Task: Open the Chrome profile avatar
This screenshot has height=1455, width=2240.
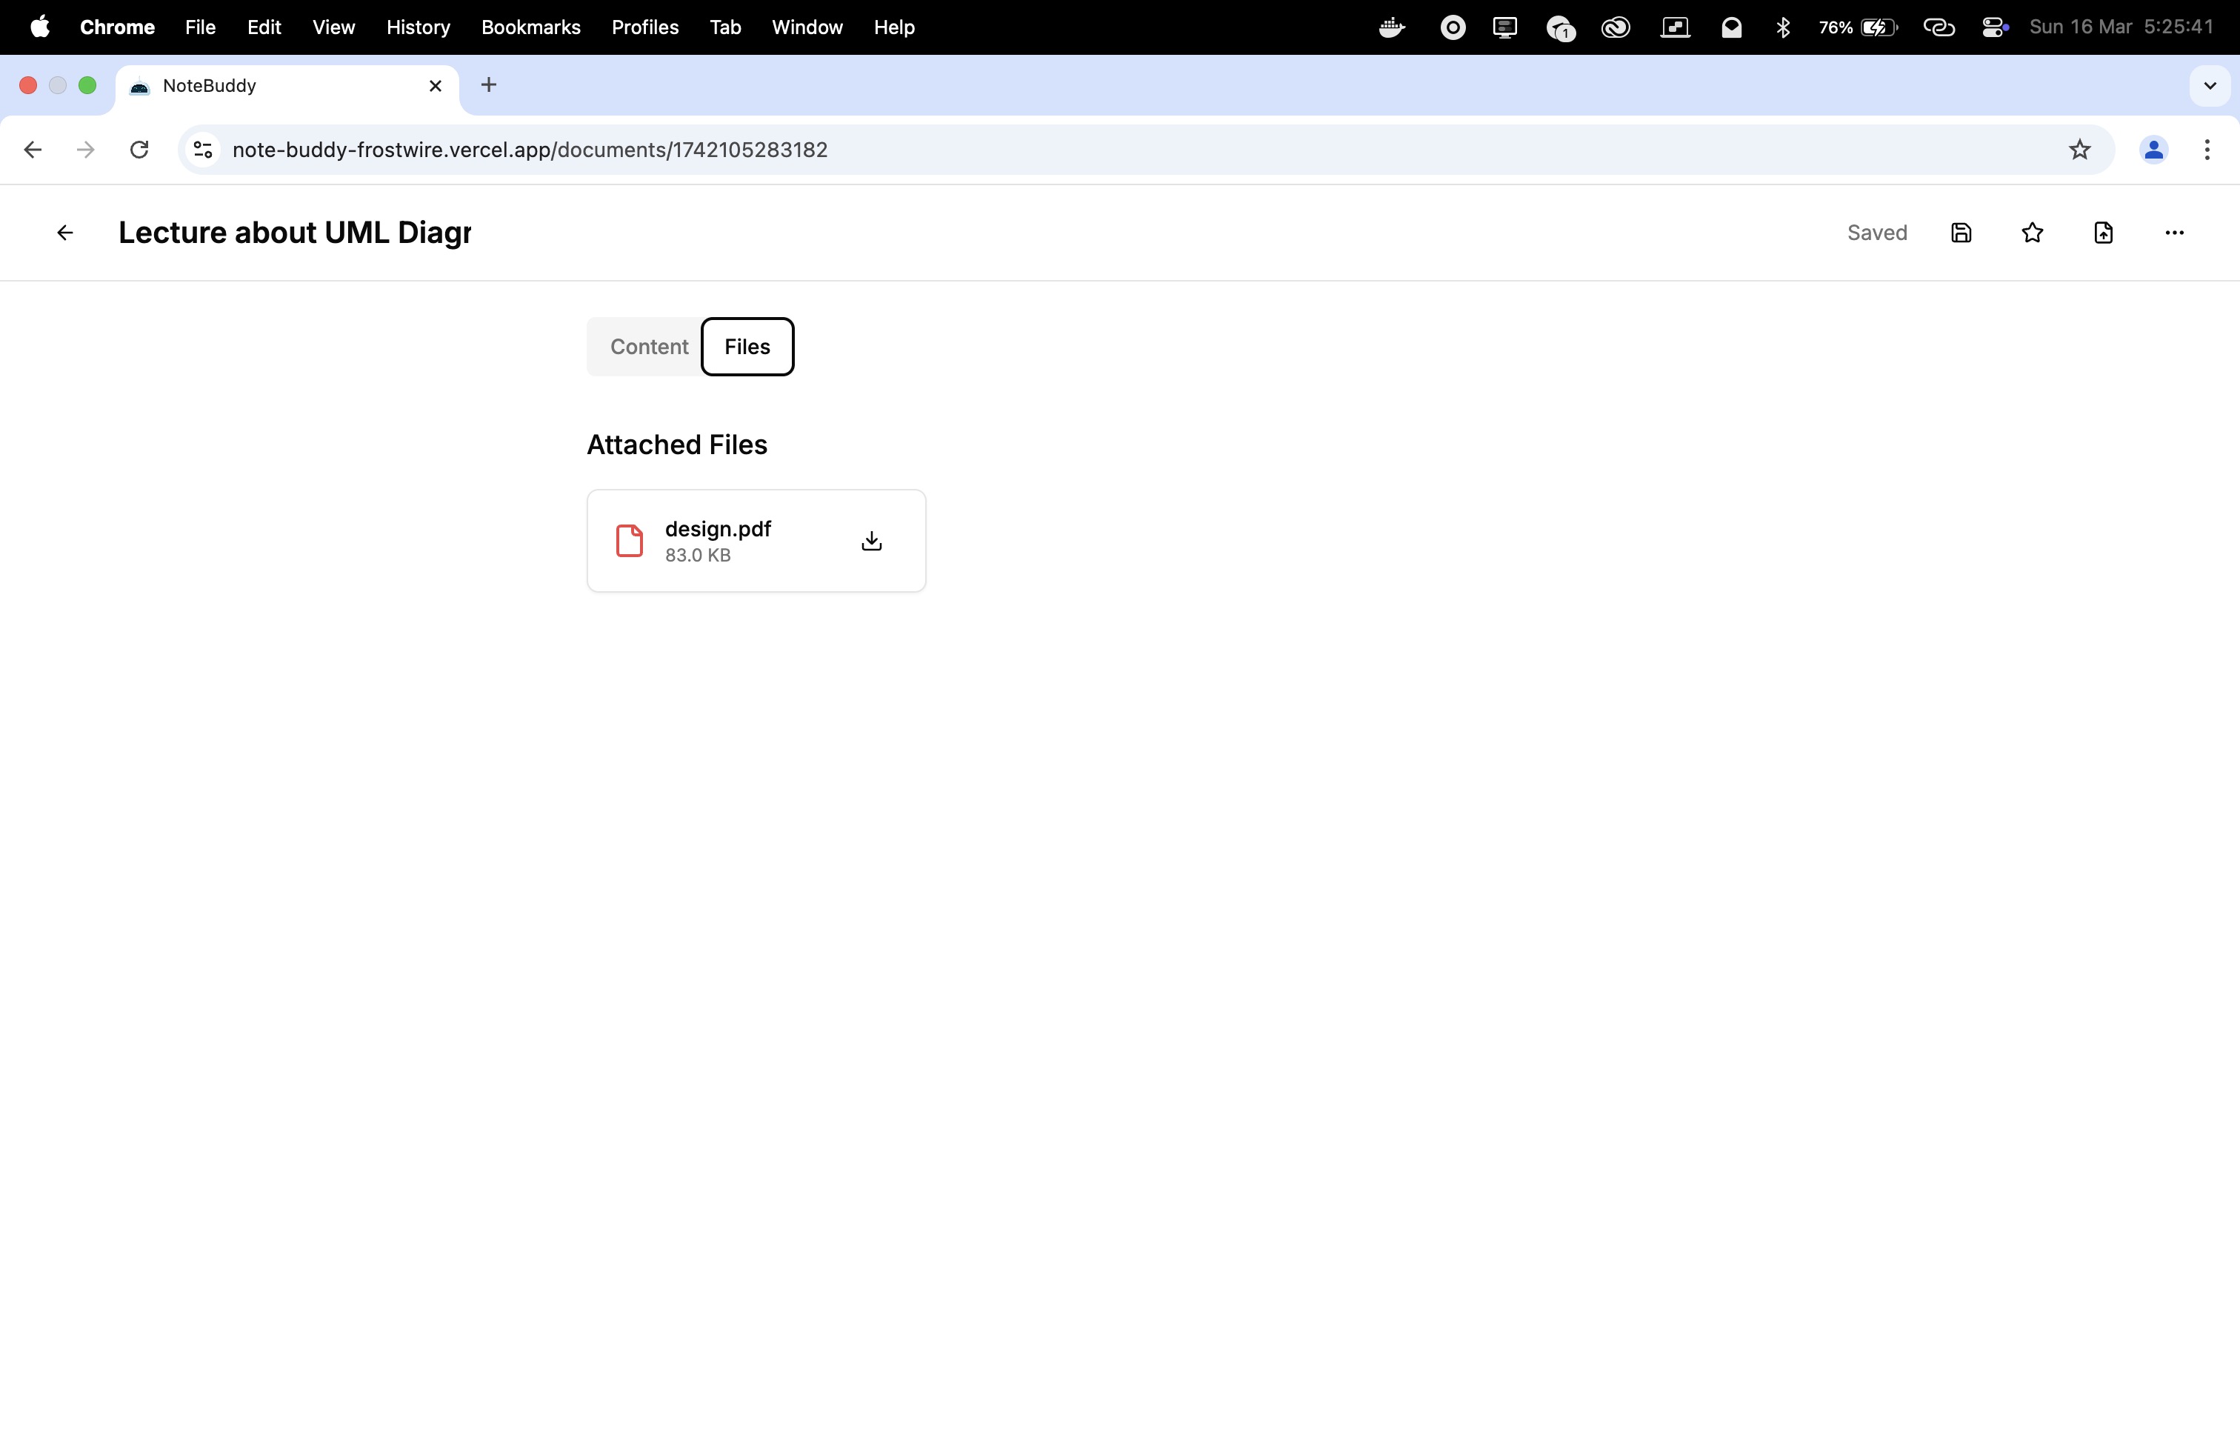Action: (x=2153, y=150)
